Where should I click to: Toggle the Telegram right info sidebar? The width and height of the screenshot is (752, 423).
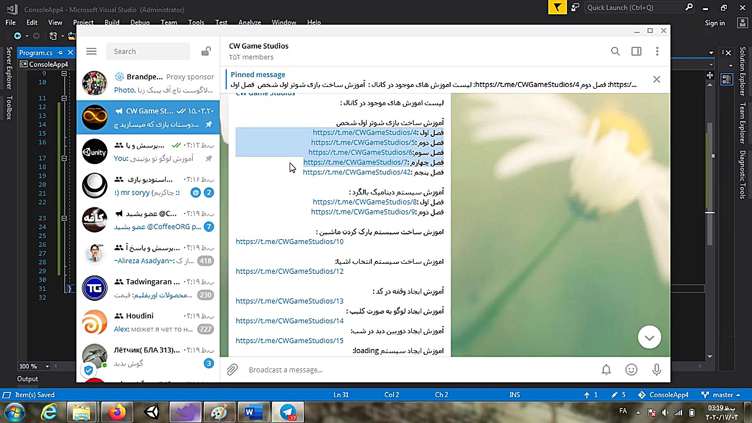pos(636,52)
